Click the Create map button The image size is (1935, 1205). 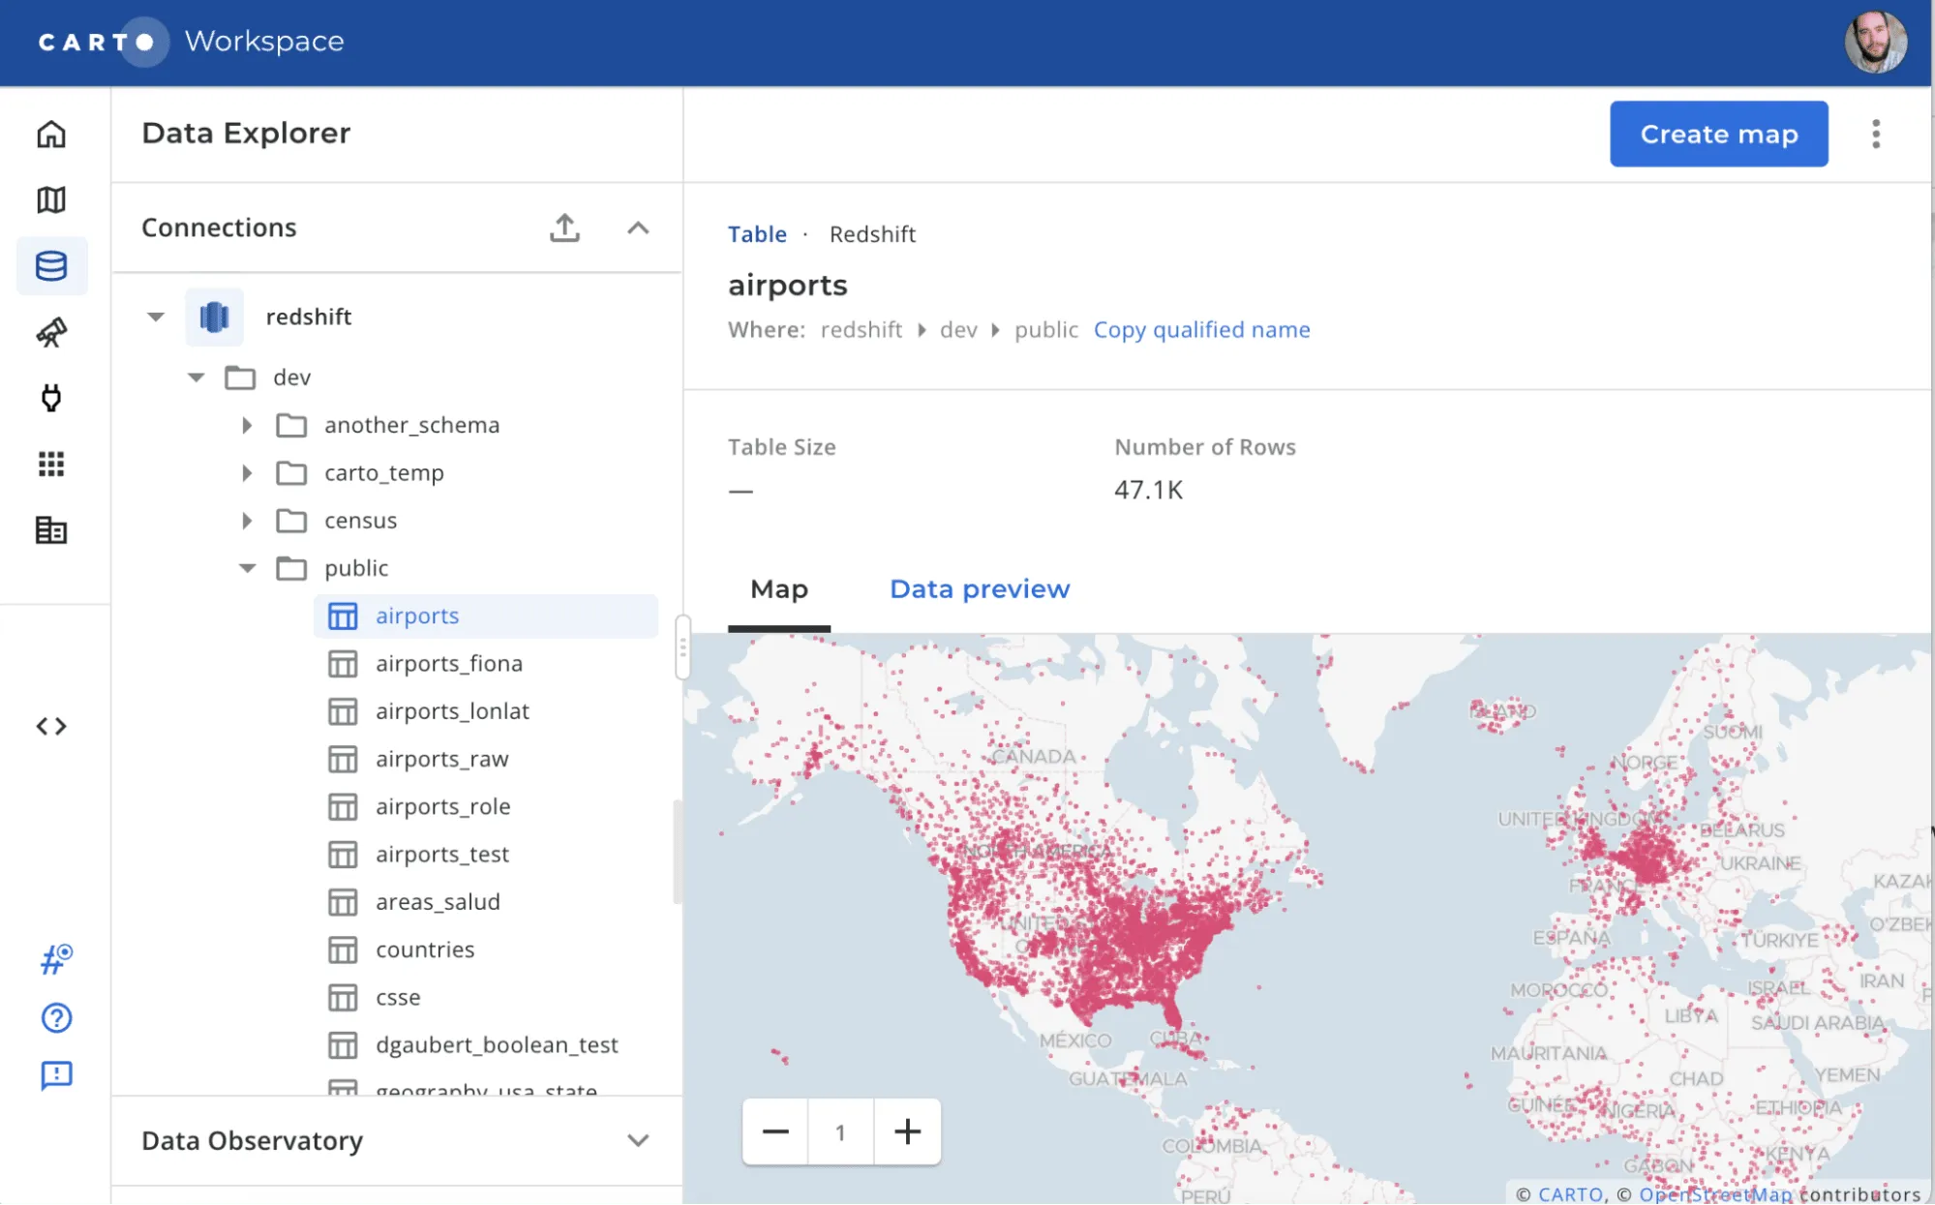point(1718,134)
